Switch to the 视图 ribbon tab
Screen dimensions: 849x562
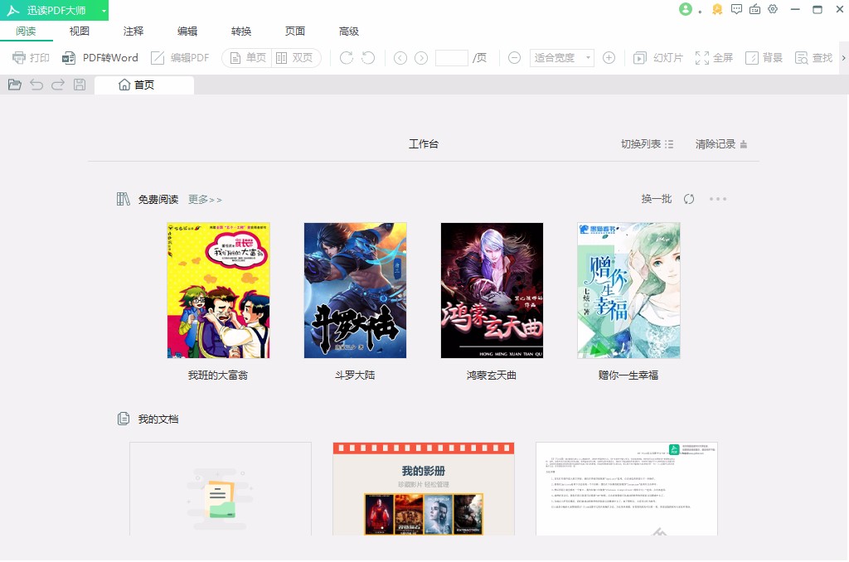point(79,31)
